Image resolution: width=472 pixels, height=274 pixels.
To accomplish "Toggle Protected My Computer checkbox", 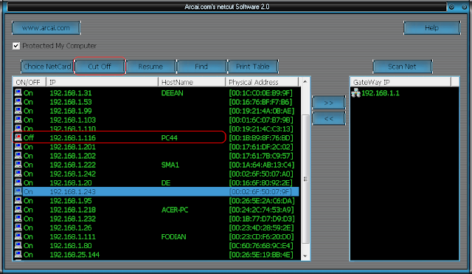I will pyautogui.click(x=16, y=46).
